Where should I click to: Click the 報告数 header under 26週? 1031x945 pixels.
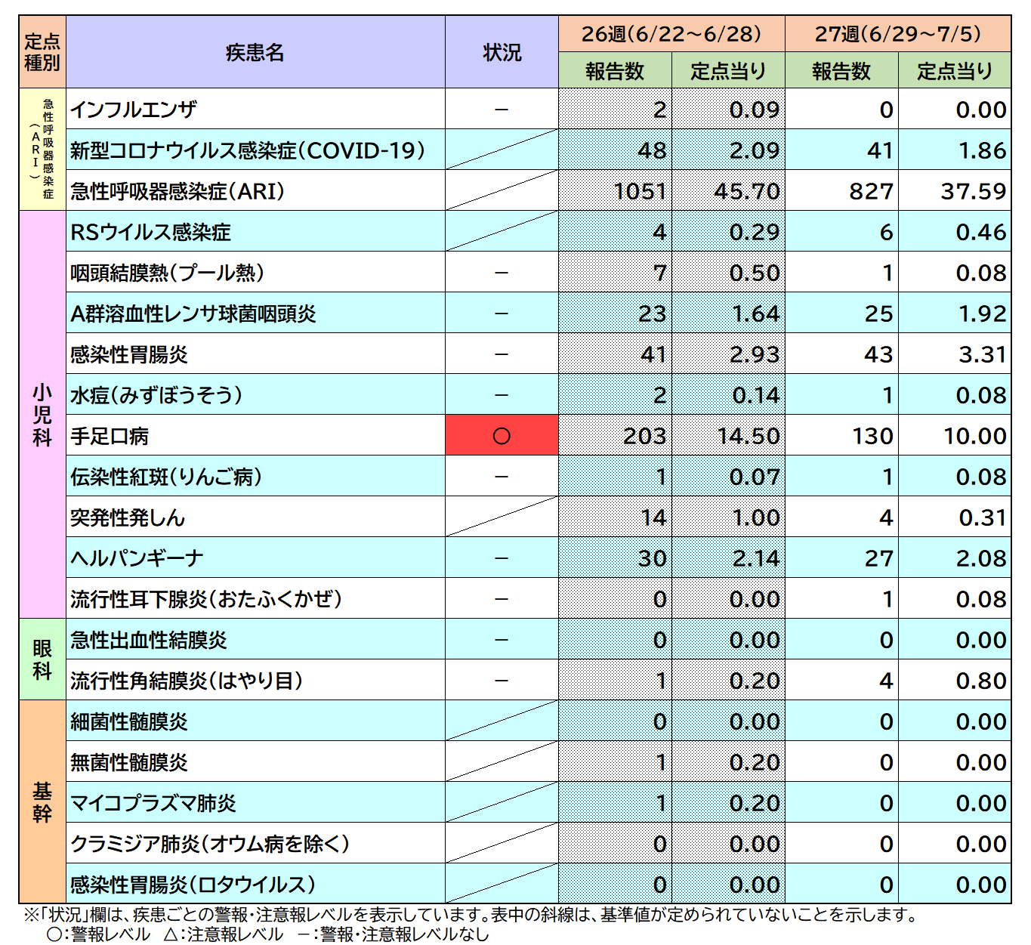[615, 70]
